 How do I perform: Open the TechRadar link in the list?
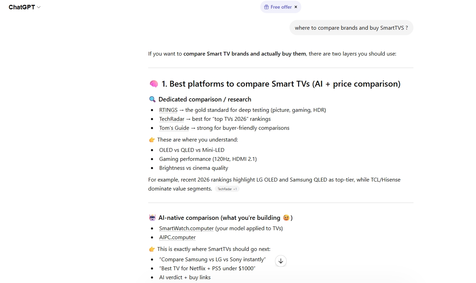pyautogui.click(x=172, y=119)
